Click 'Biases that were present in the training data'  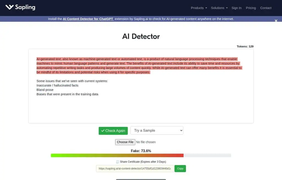click(67, 94)
